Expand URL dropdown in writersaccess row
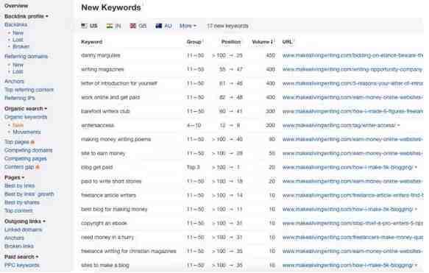 tap(399, 126)
